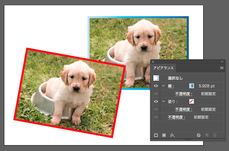Open fill 不透明度: link under 塗り
Image resolution: width=229 pixels, height=151 pixels.
184,109
